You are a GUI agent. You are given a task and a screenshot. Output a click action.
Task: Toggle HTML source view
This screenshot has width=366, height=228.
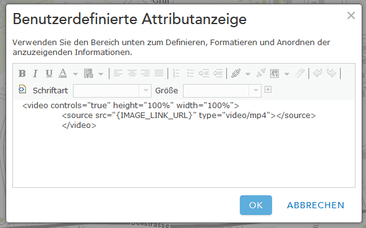22,89
